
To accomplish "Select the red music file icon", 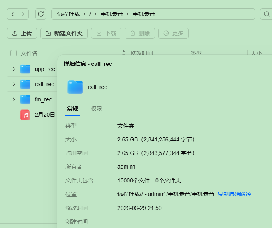I will 25,115.
